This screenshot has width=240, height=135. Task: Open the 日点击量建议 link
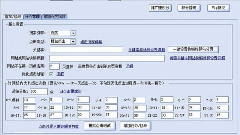coord(70,91)
